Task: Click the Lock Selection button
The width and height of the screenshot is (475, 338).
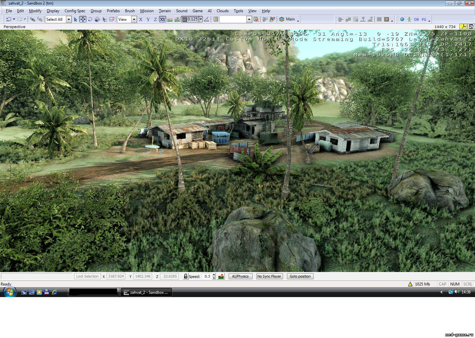Action: pos(87,276)
